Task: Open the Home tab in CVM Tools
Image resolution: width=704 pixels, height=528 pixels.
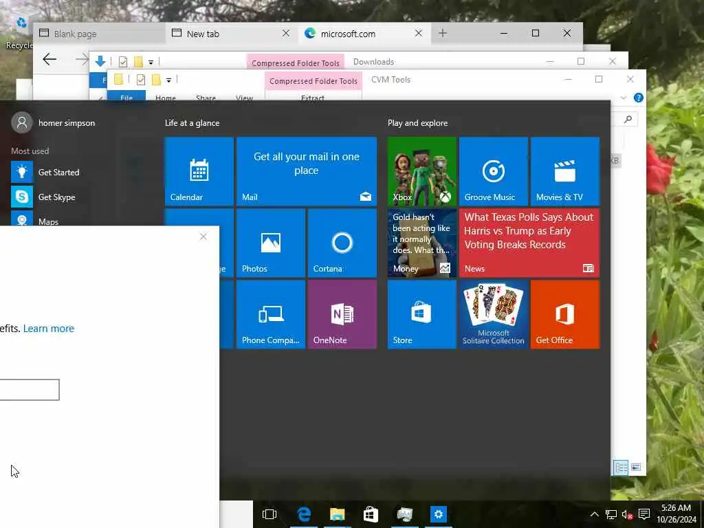Action: click(x=166, y=98)
